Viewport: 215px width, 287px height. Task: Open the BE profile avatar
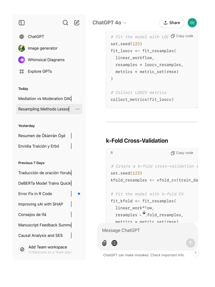coord(192,23)
